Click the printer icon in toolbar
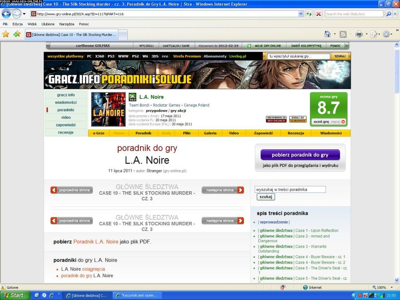 pos(359,34)
